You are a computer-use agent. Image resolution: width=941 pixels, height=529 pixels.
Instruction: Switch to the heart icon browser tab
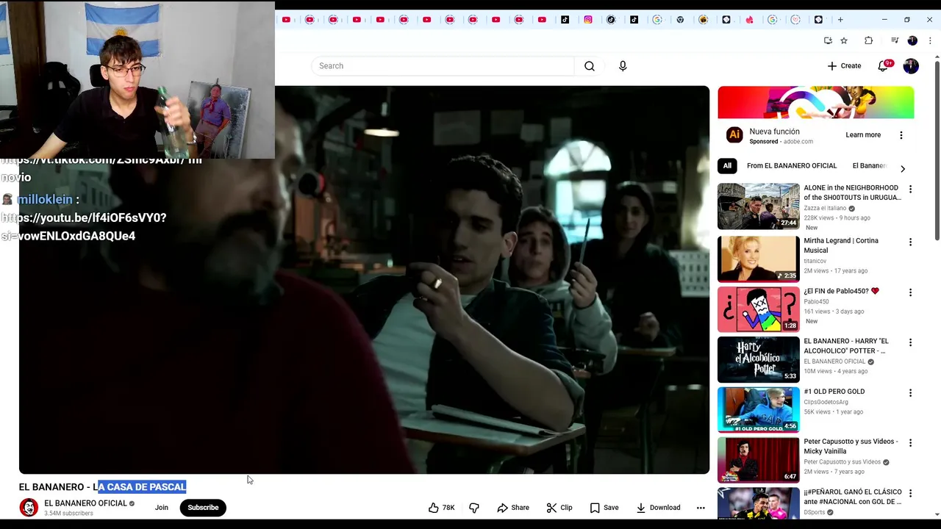(x=795, y=20)
